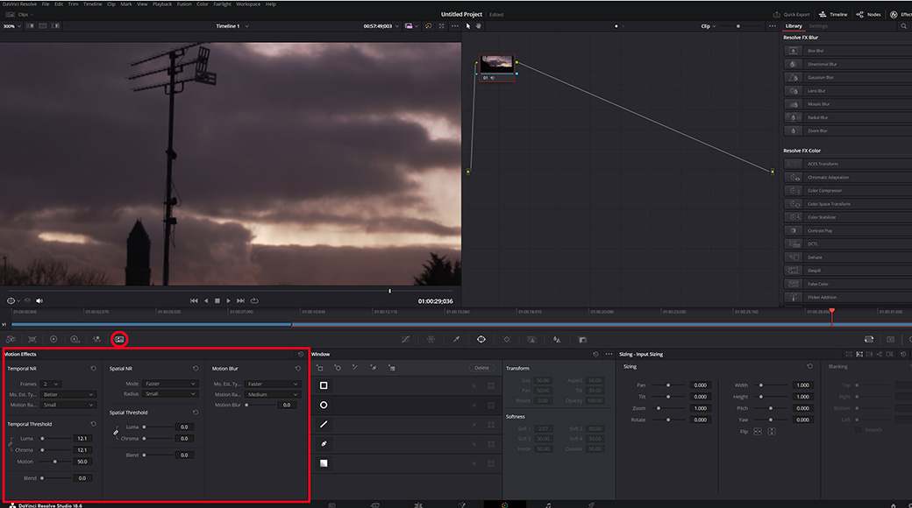Select the Gaussian Blur effect

pyautogui.click(x=848, y=77)
